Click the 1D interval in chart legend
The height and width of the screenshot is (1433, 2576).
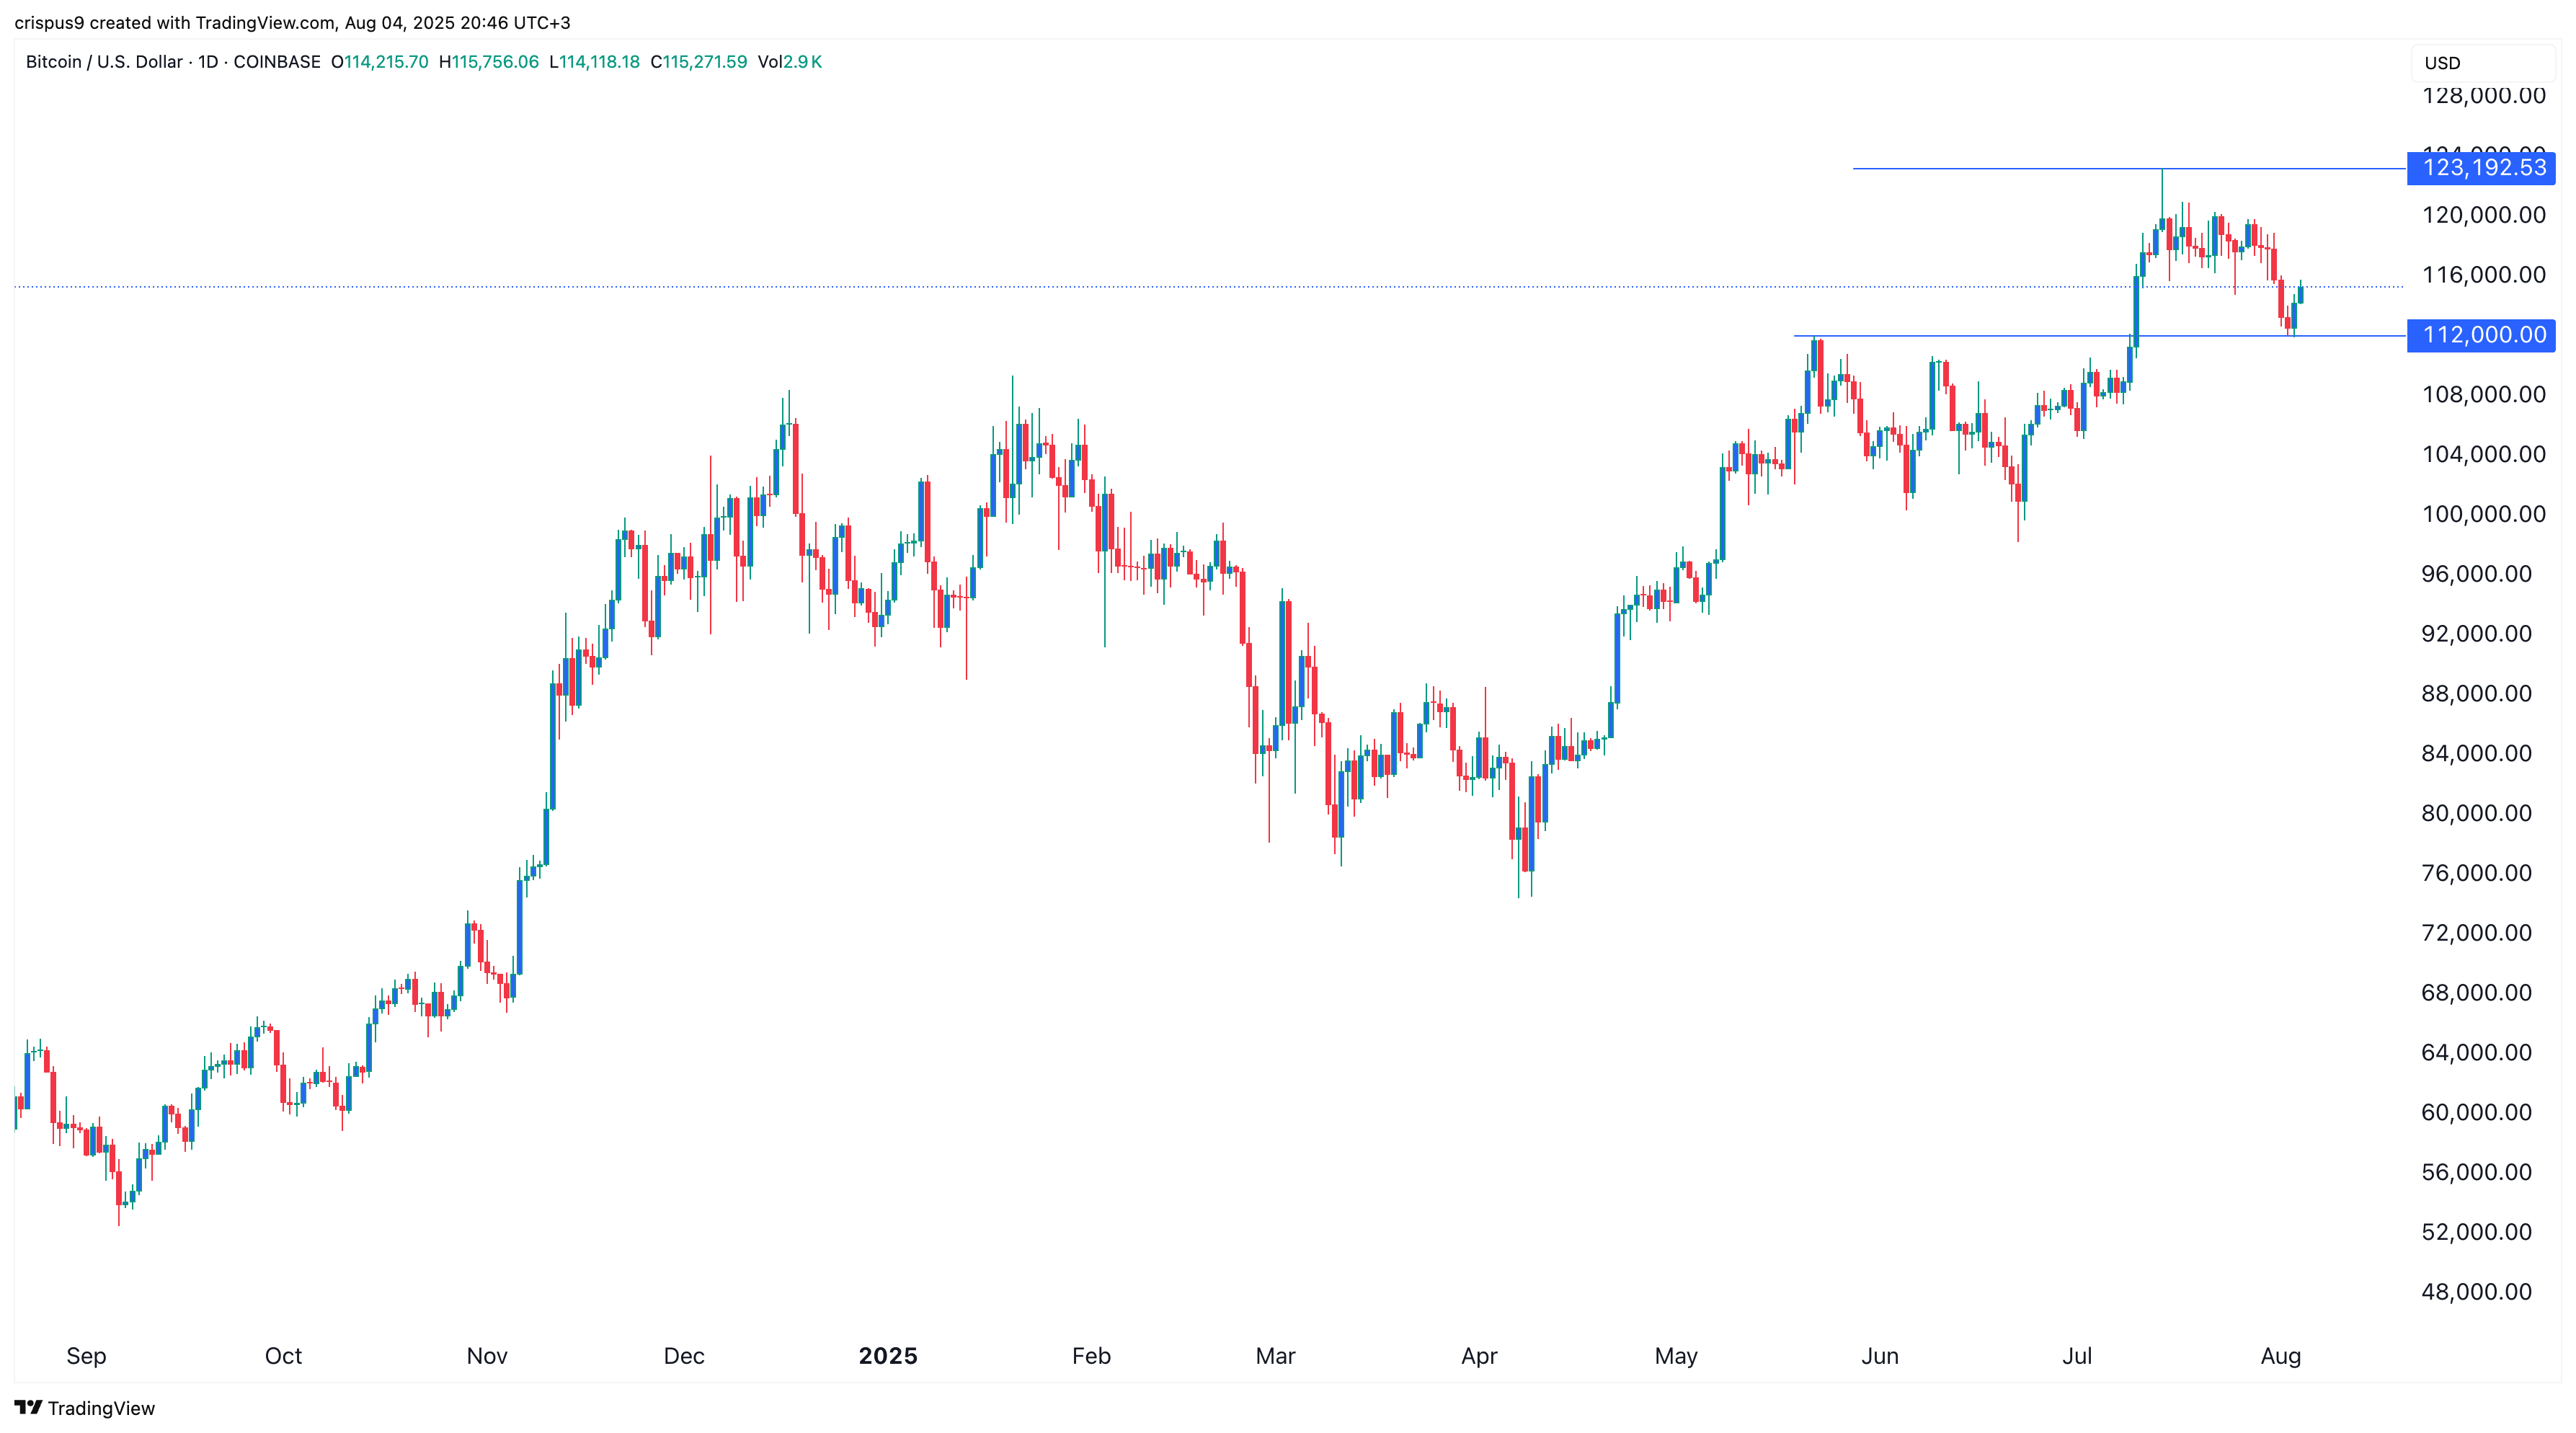[208, 62]
